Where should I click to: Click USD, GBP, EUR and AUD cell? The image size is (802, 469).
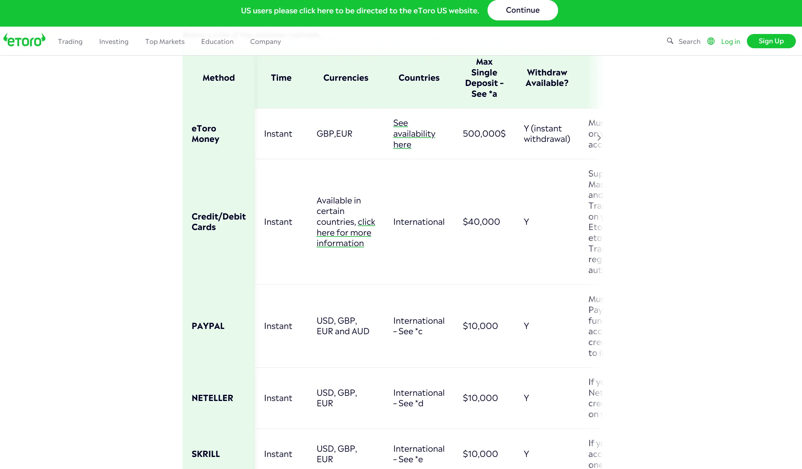click(x=343, y=326)
